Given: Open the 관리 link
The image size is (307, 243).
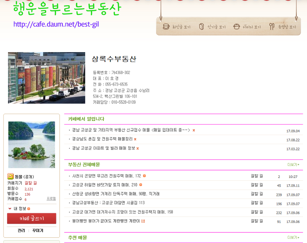Looking at the screenshot, I should 21,231.
